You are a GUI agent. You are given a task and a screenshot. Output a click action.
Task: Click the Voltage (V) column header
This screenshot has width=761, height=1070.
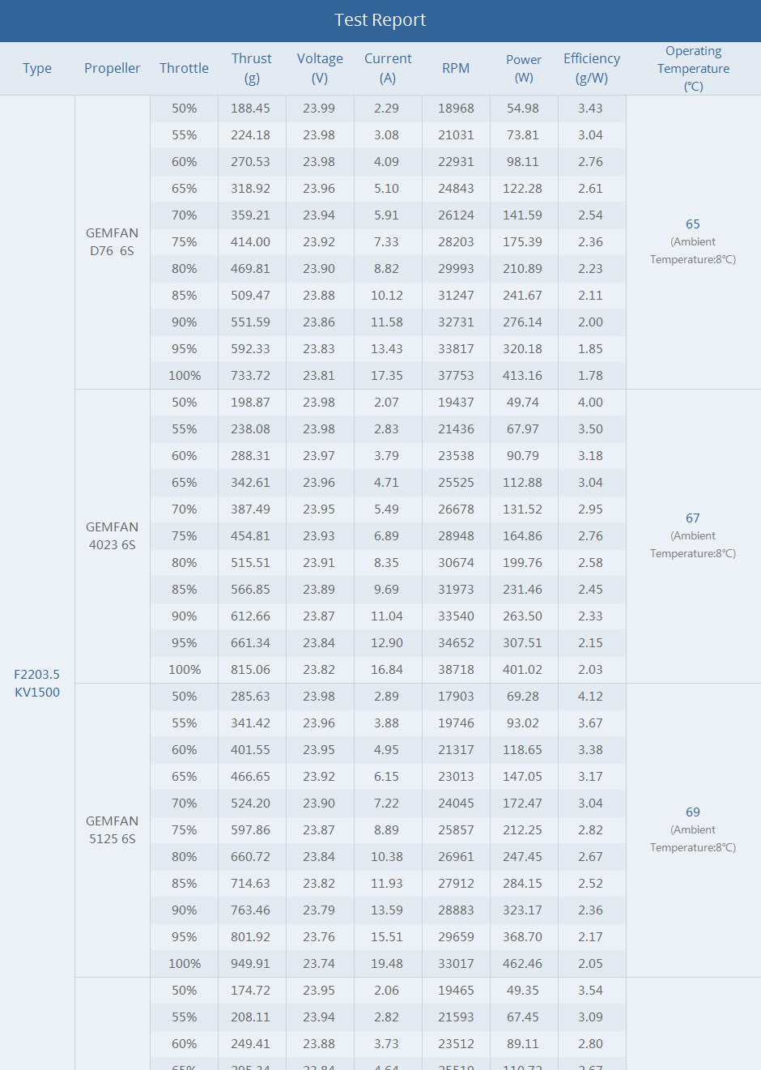(320, 68)
